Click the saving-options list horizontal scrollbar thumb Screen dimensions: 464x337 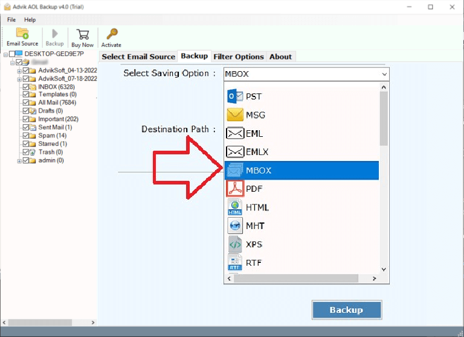(x=296, y=279)
